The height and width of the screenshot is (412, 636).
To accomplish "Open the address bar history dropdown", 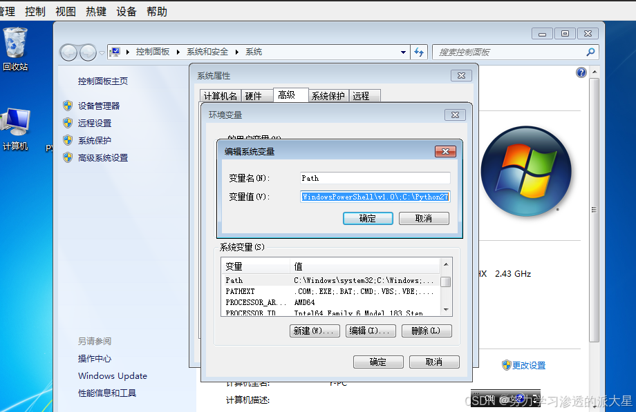I will pos(403,52).
